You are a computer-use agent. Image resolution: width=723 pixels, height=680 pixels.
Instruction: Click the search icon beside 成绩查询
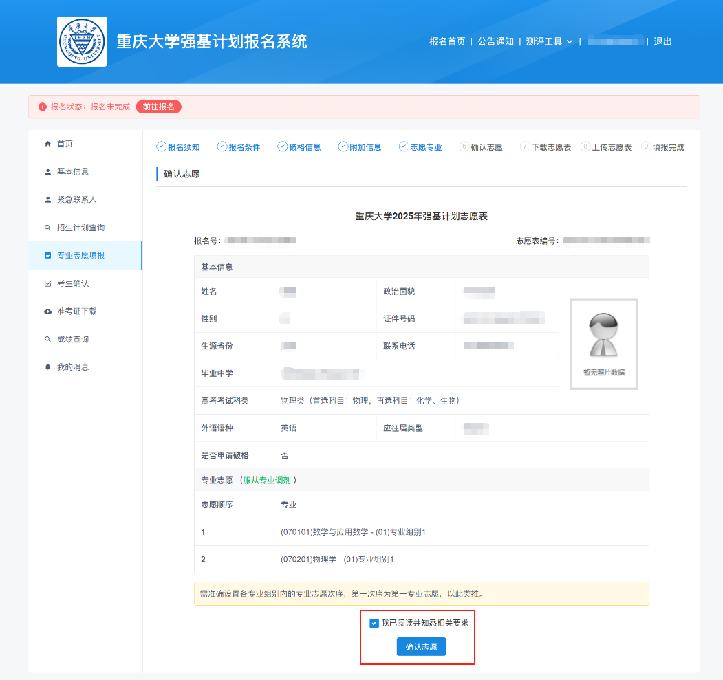click(x=47, y=339)
